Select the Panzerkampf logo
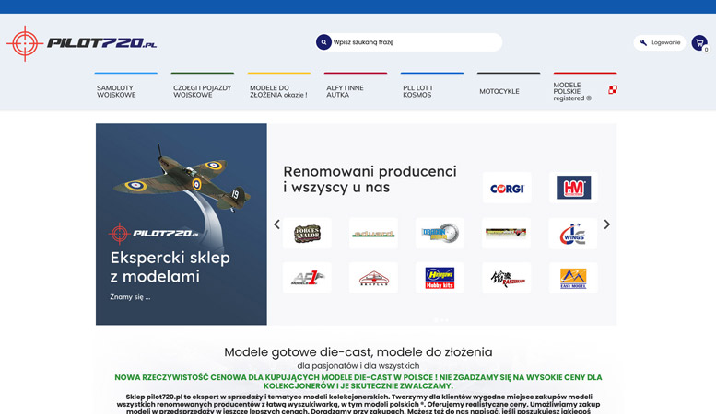 (x=507, y=278)
